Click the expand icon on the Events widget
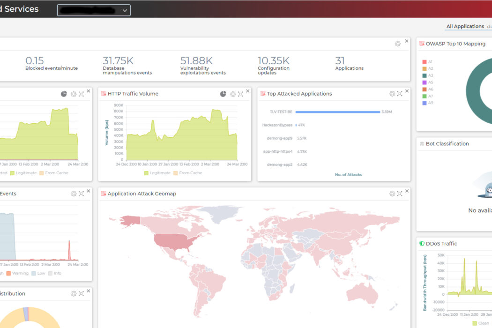Screen dimensions: 492x328 [81, 194]
